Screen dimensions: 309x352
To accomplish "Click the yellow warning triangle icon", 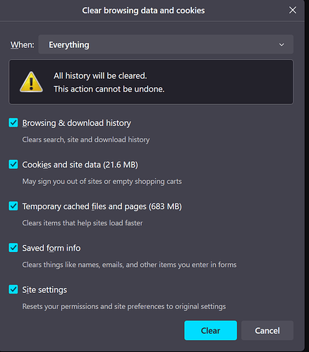I will pyautogui.click(x=31, y=82).
